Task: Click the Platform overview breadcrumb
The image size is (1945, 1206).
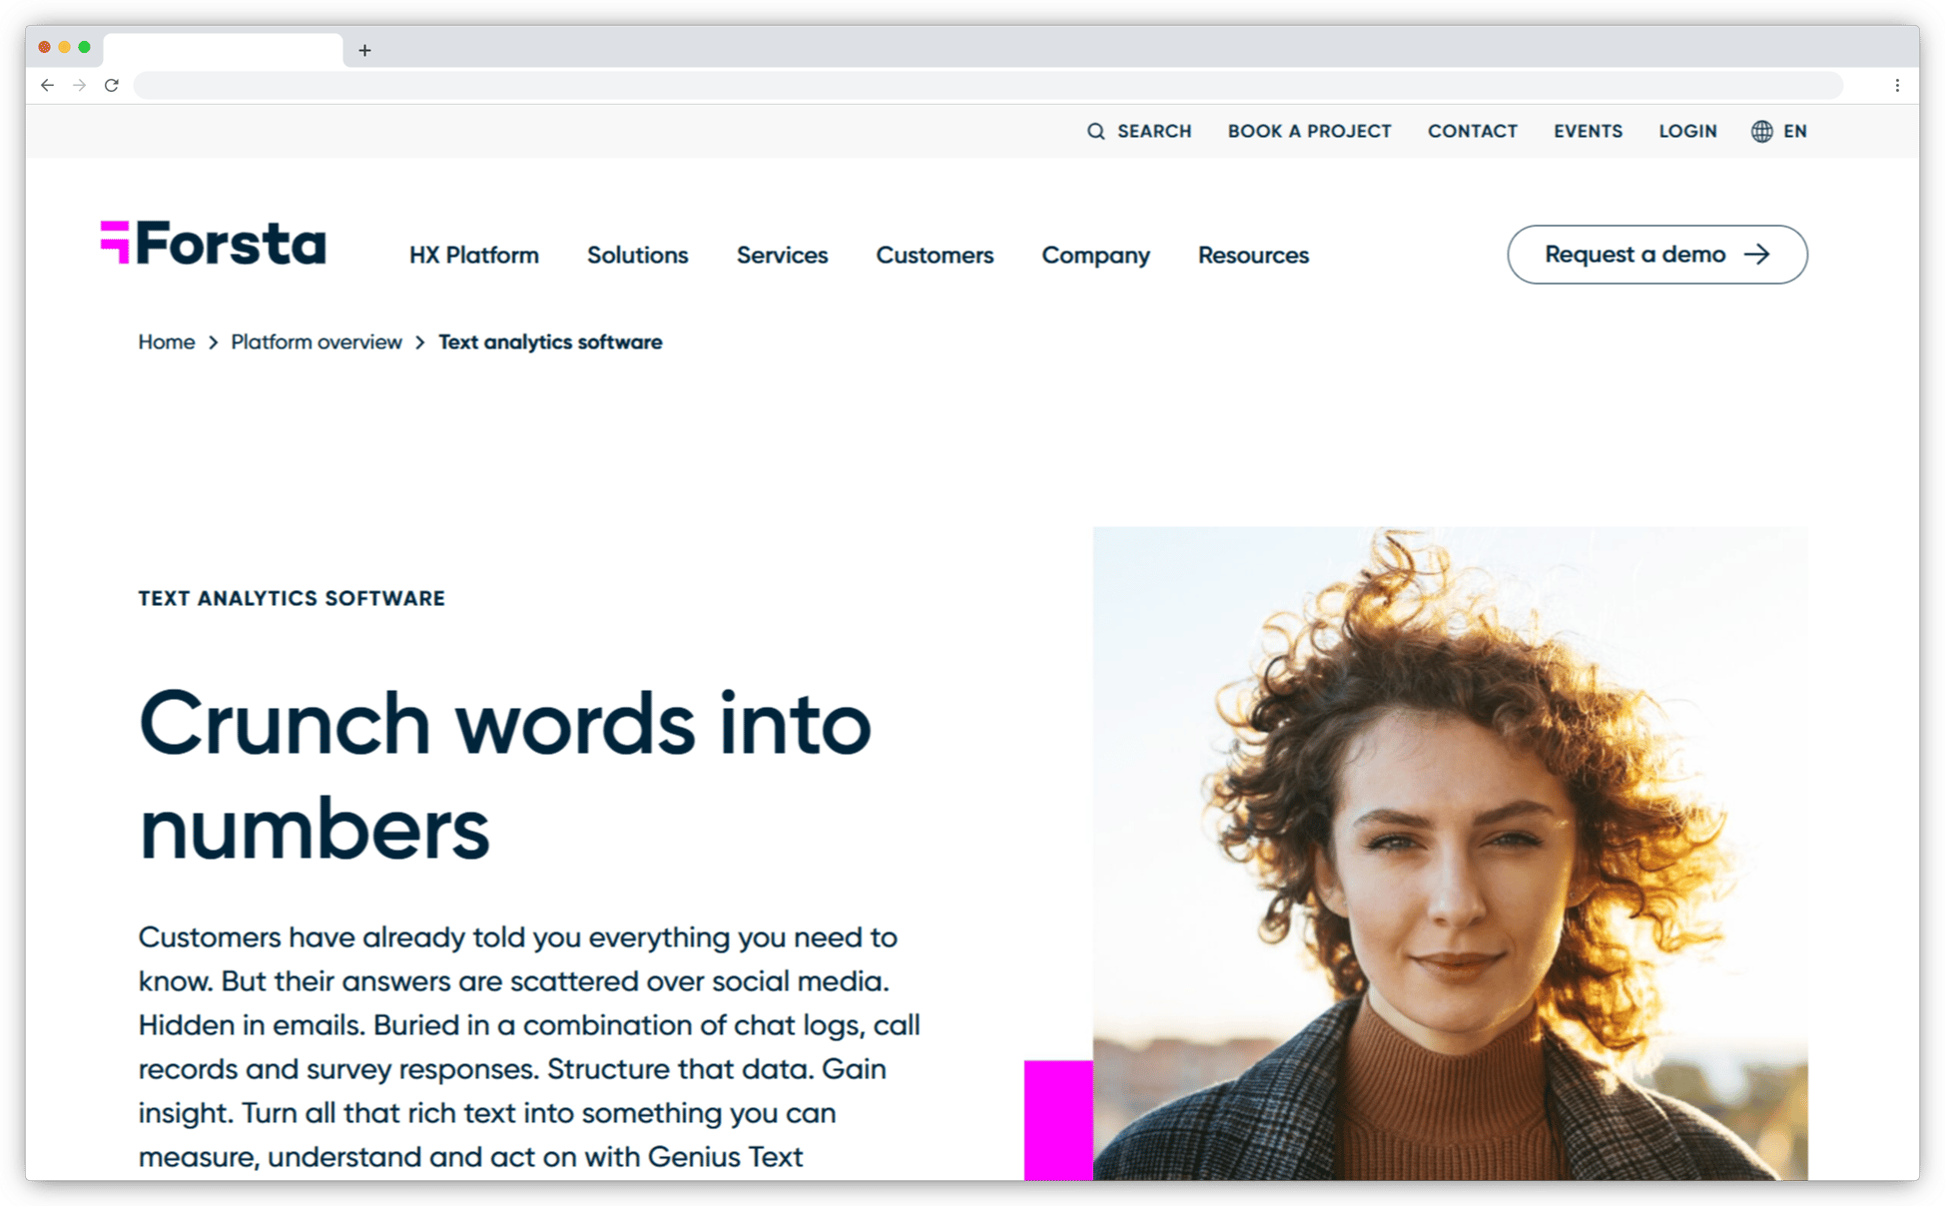Action: point(317,341)
